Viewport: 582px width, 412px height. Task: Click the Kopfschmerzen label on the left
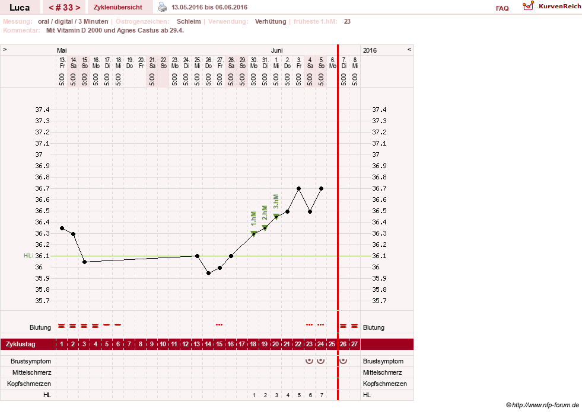point(29,384)
